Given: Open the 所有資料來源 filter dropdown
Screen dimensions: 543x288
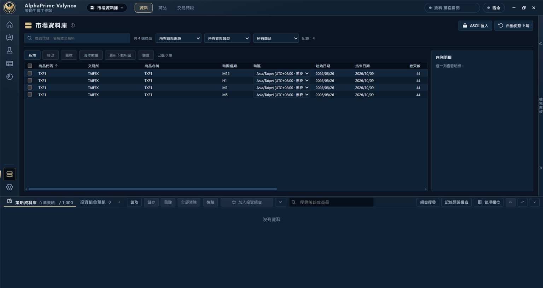Looking at the screenshot, I should (178, 38).
